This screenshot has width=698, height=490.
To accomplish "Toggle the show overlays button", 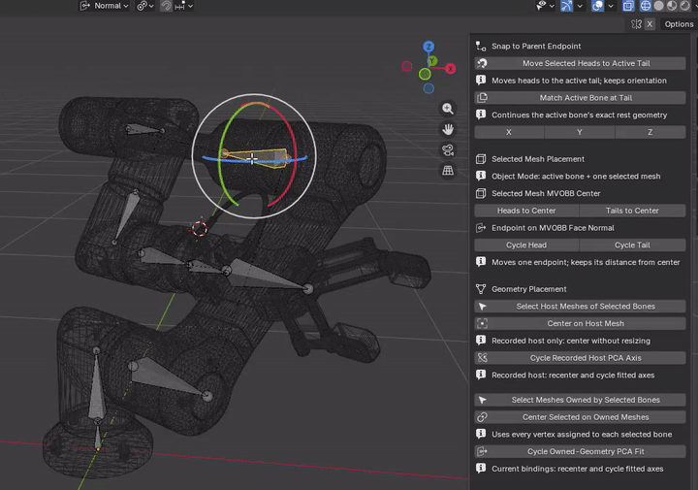I will 597,6.
